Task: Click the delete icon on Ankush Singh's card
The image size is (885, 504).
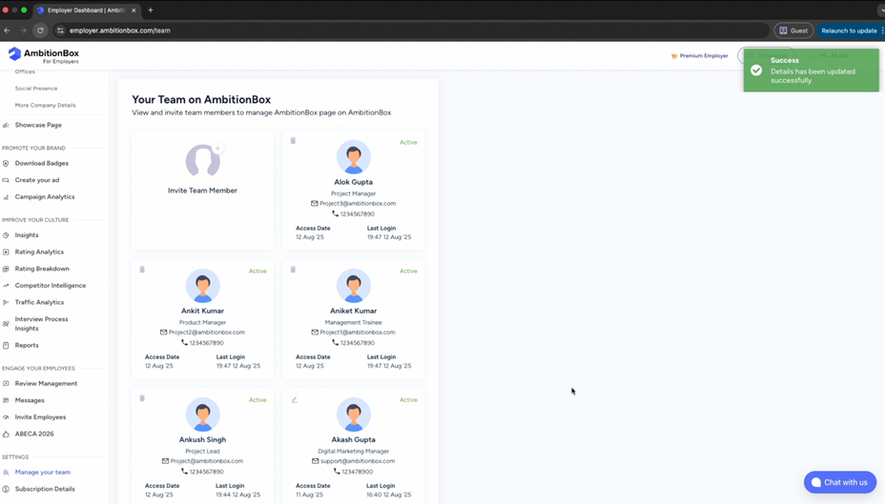Action: click(142, 398)
